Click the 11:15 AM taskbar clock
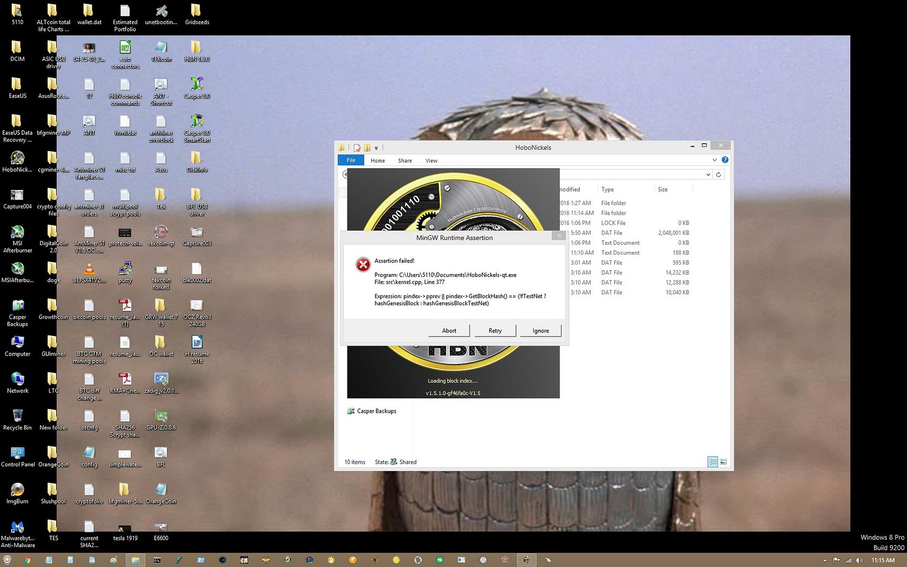 (x=883, y=560)
